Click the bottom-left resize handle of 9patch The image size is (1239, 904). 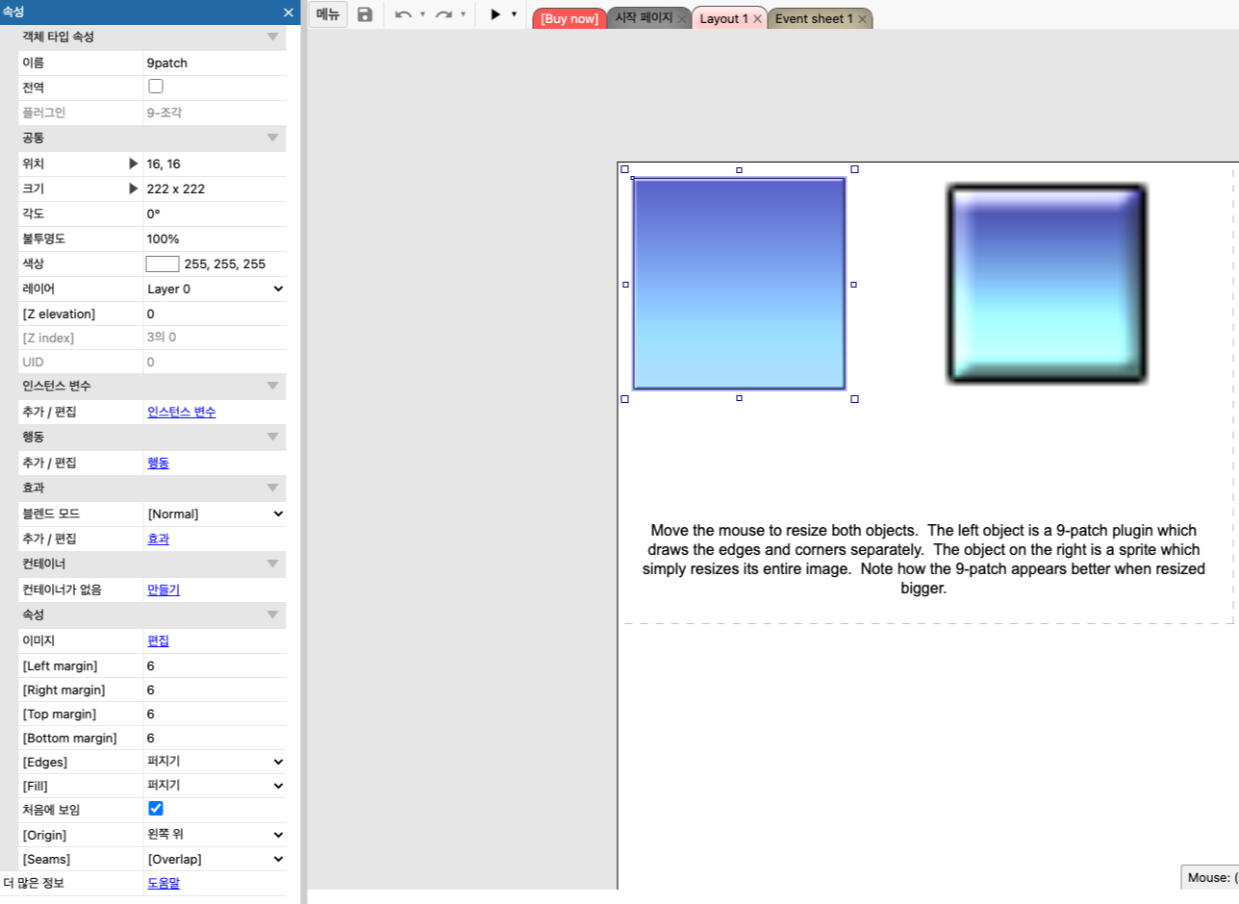pos(624,398)
